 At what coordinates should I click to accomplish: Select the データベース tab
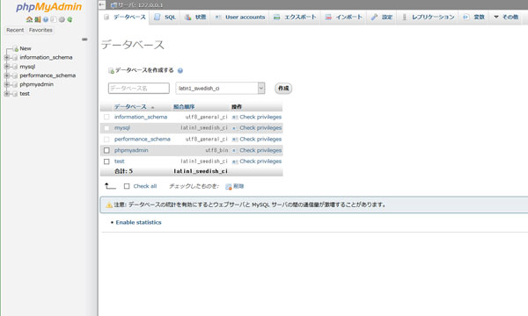125,18
